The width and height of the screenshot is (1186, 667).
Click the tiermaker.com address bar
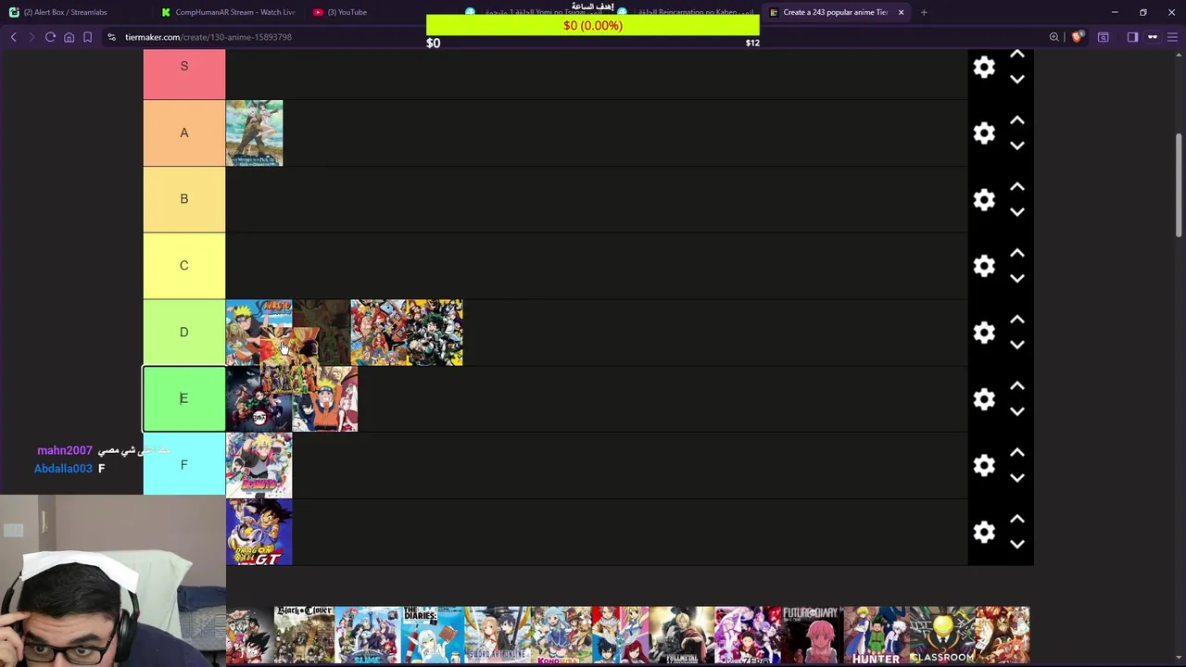[574, 37]
